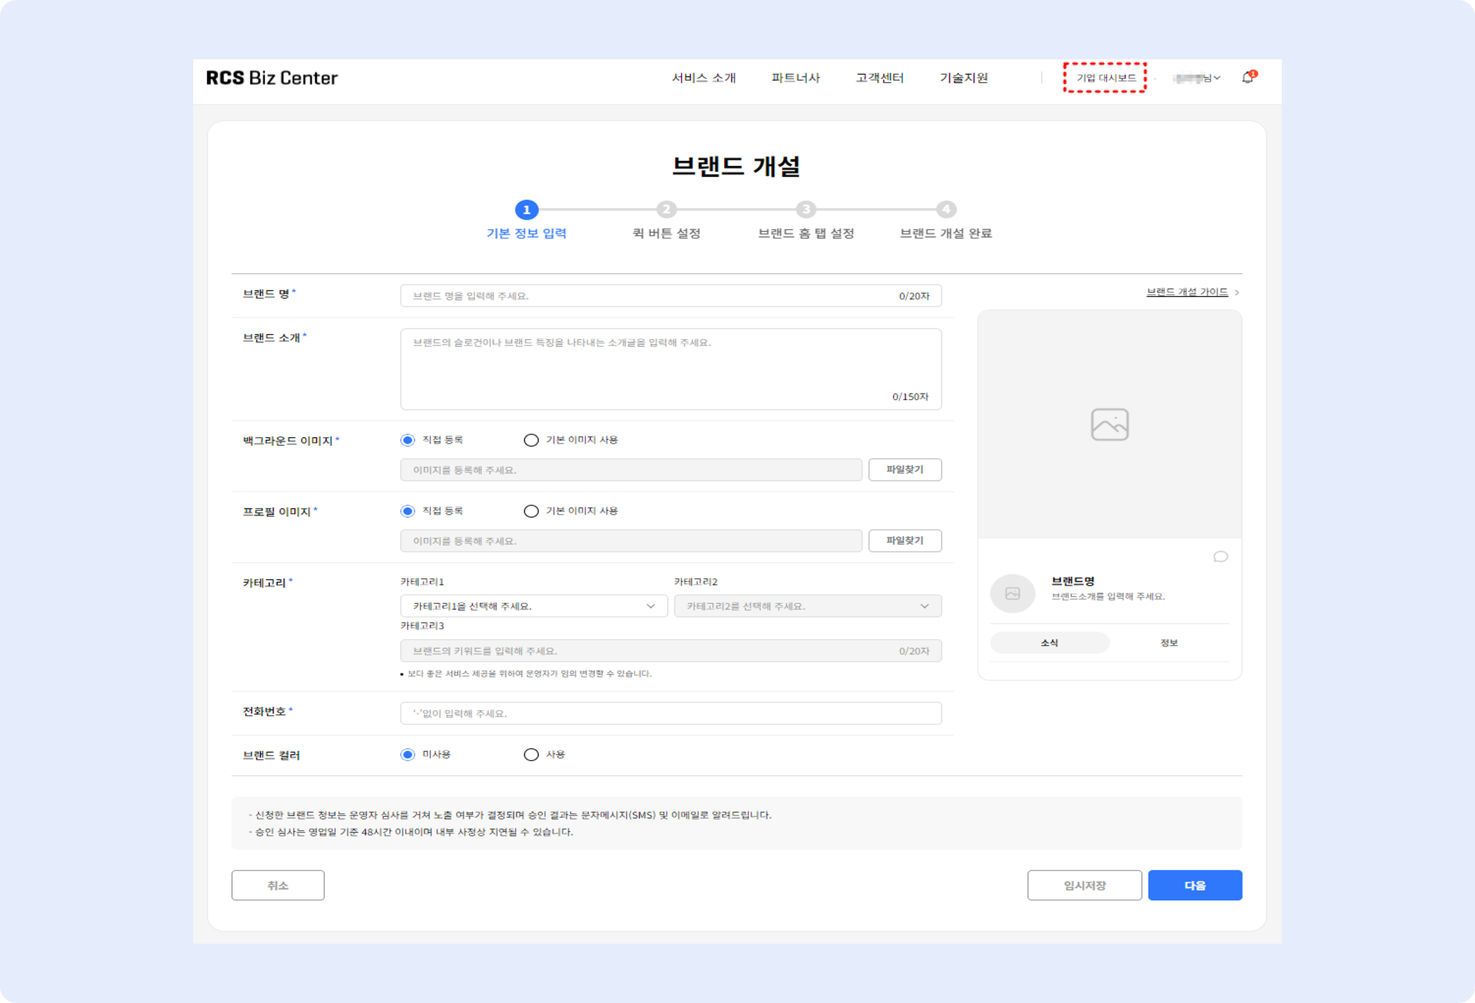Click step 1 circle in progress indicator
Screen dimensions: 1475x1003
(x=527, y=209)
